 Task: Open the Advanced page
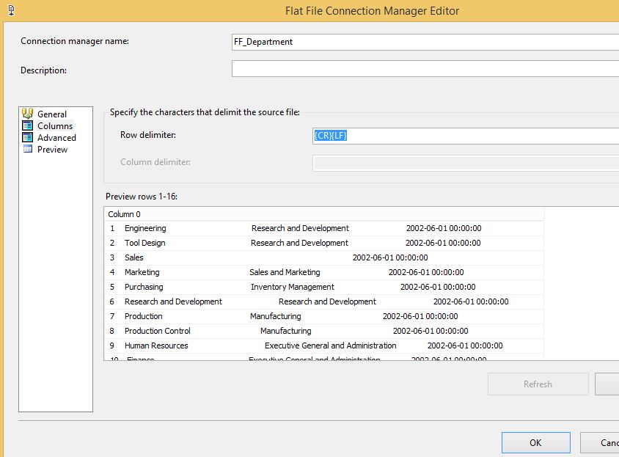[56, 138]
